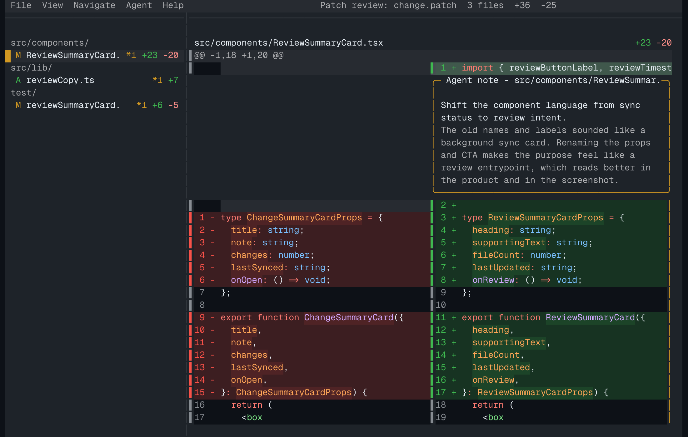
Task: Click the *1 note badge on test reviewSummaryCard
Action: point(142,105)
